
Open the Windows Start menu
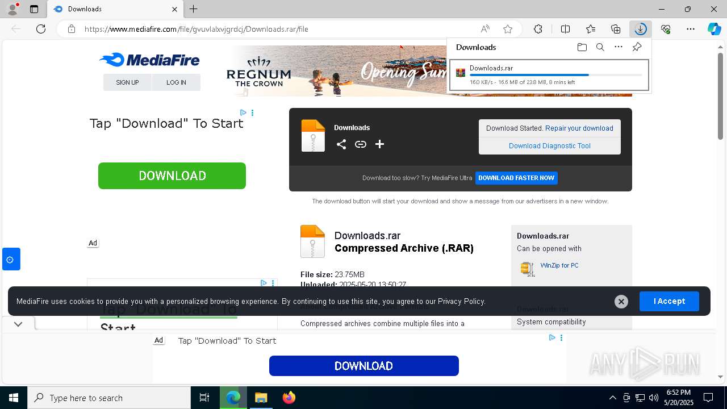click(x=14, y=398)
